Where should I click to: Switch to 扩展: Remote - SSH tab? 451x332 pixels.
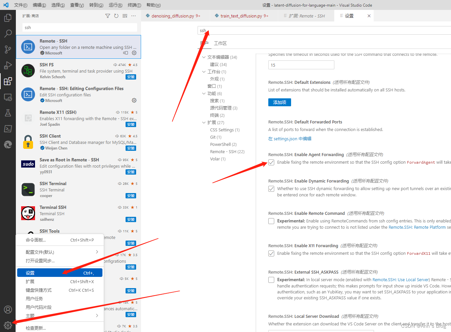(x=306, y=16)
